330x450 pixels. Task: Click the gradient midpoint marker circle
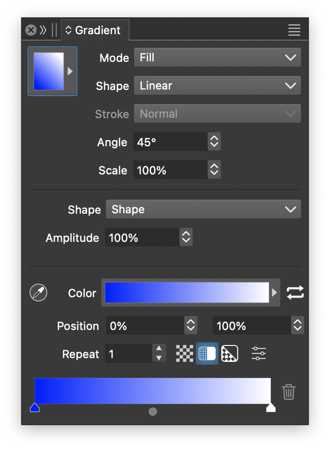153,412
